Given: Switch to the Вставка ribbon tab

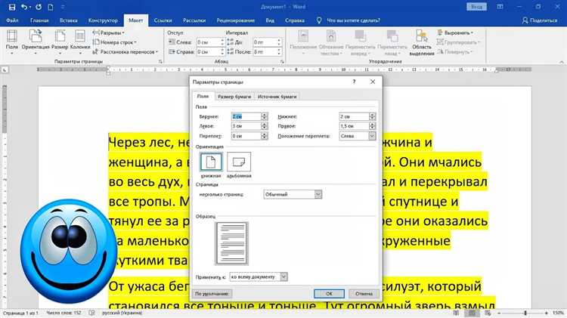Looking at the screenshot, I should [x=68, y=20].
